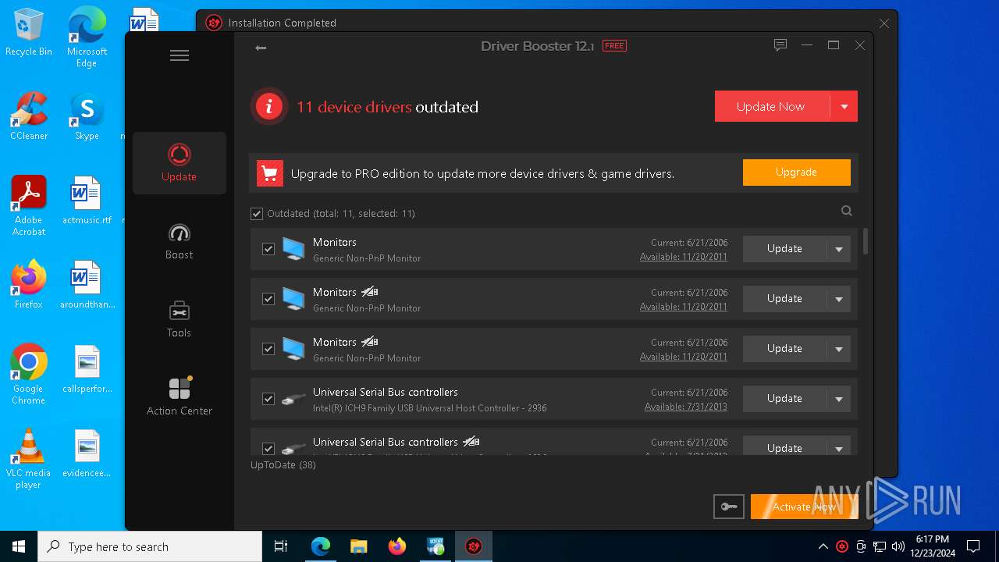
Task: Uncheck the last visible USB controllers driver
Action: point(268,449)
